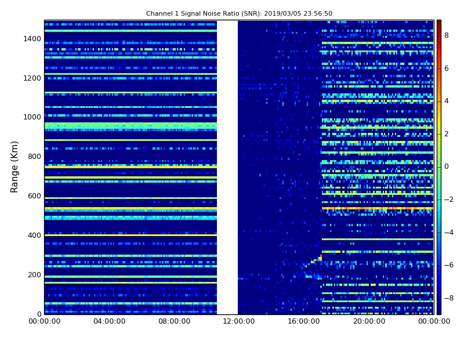Screen dimensions: 464x348
Task: Click the colorbar label −8
Action: pos(449,298)
